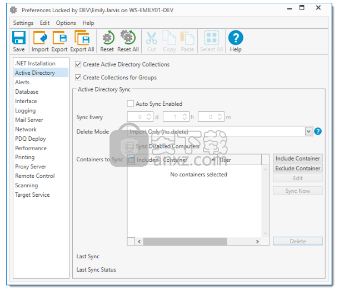Click the Exclude Container button

[x=297, y=169]
